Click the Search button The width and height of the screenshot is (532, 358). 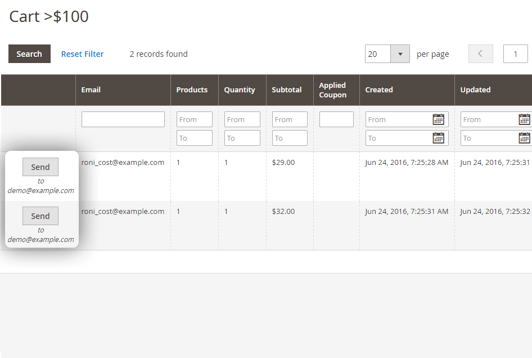29,53
